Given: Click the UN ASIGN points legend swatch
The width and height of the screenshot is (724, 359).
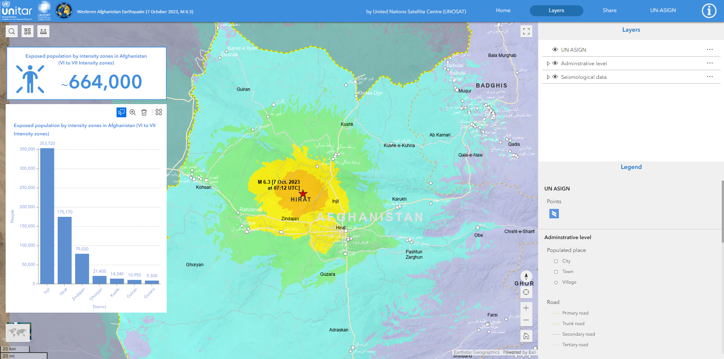Looking at the screenshot, I should (x=554, y=214).
